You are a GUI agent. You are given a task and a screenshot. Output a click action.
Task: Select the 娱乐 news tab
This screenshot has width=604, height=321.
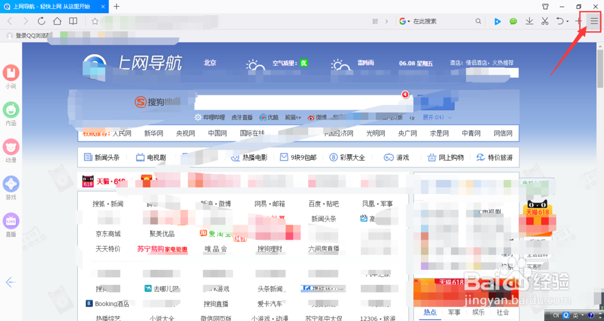pyautogui.click(x=478, y=312)
